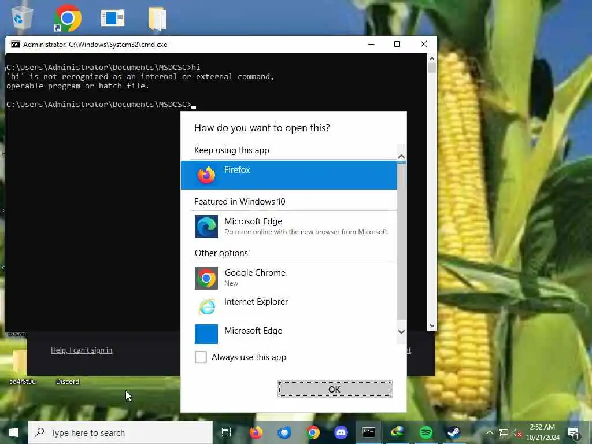The height and width of the screenshot is (444, 592).
Task: Open the Recycle Bin desktop icon
Action: [x=21, y=17]
